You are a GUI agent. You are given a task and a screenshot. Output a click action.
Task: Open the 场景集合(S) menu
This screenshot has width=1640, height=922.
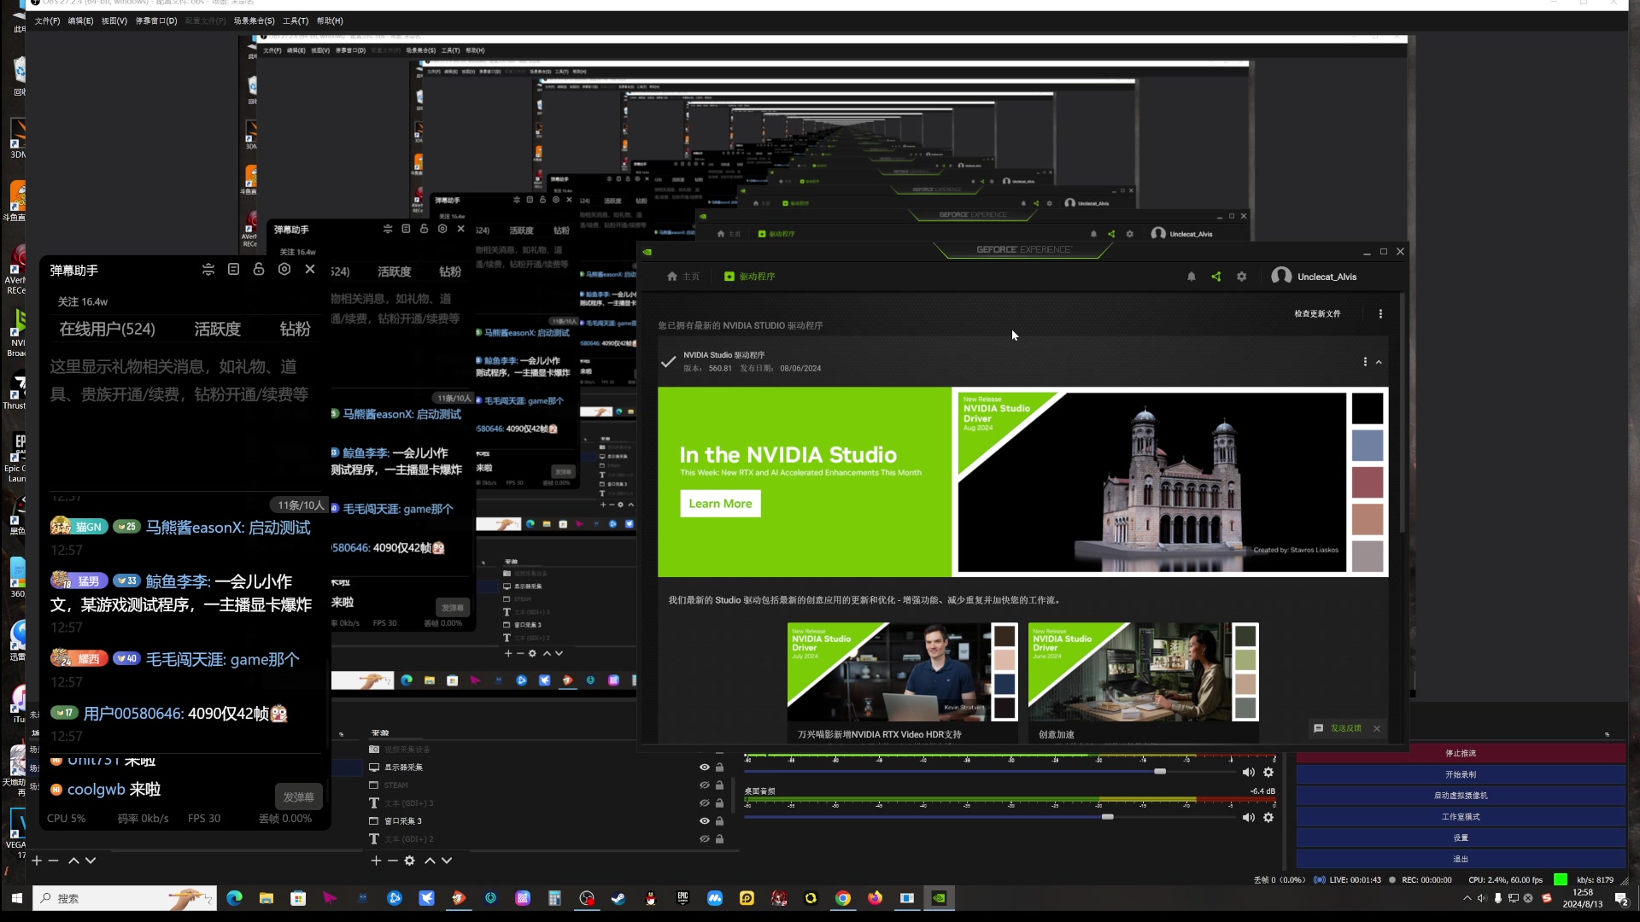point(255,20)
